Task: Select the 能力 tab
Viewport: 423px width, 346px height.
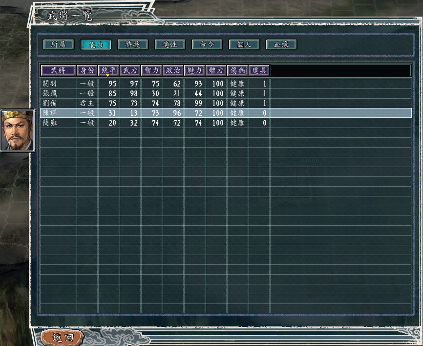Action: coord(96,44)
